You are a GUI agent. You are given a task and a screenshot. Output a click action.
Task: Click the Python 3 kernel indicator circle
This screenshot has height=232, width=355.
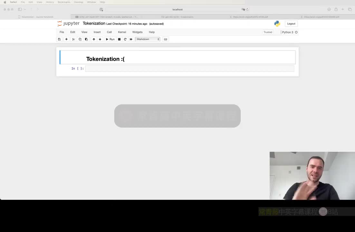[x=296, y=32]
